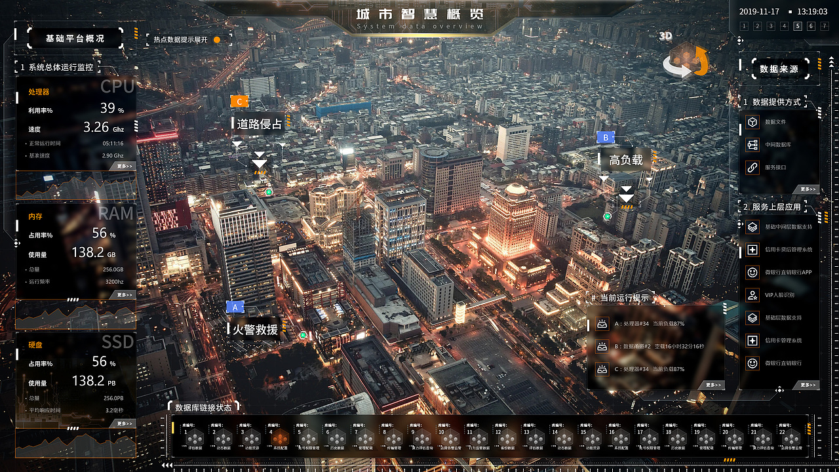
Task: Click the blue A marker tag
Action: (235, 307)
